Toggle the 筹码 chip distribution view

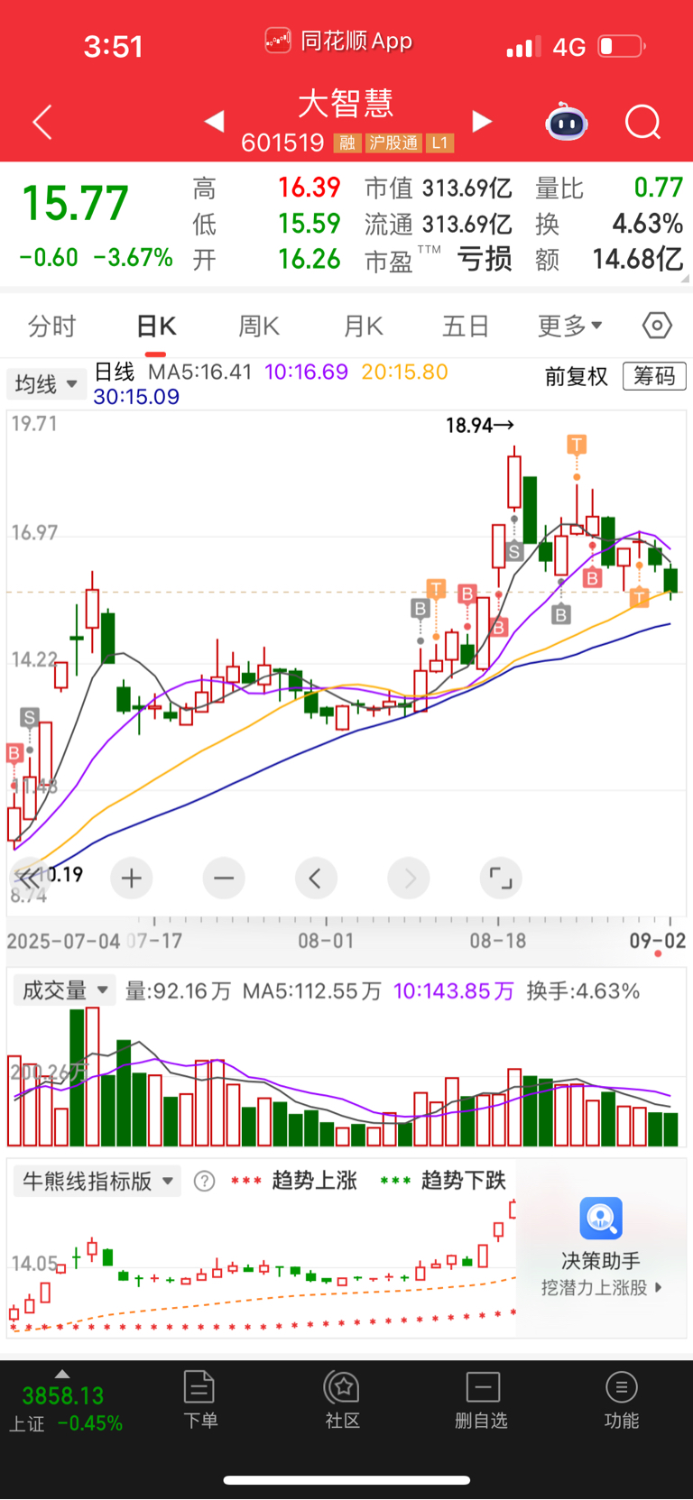(x=654, y=376)
